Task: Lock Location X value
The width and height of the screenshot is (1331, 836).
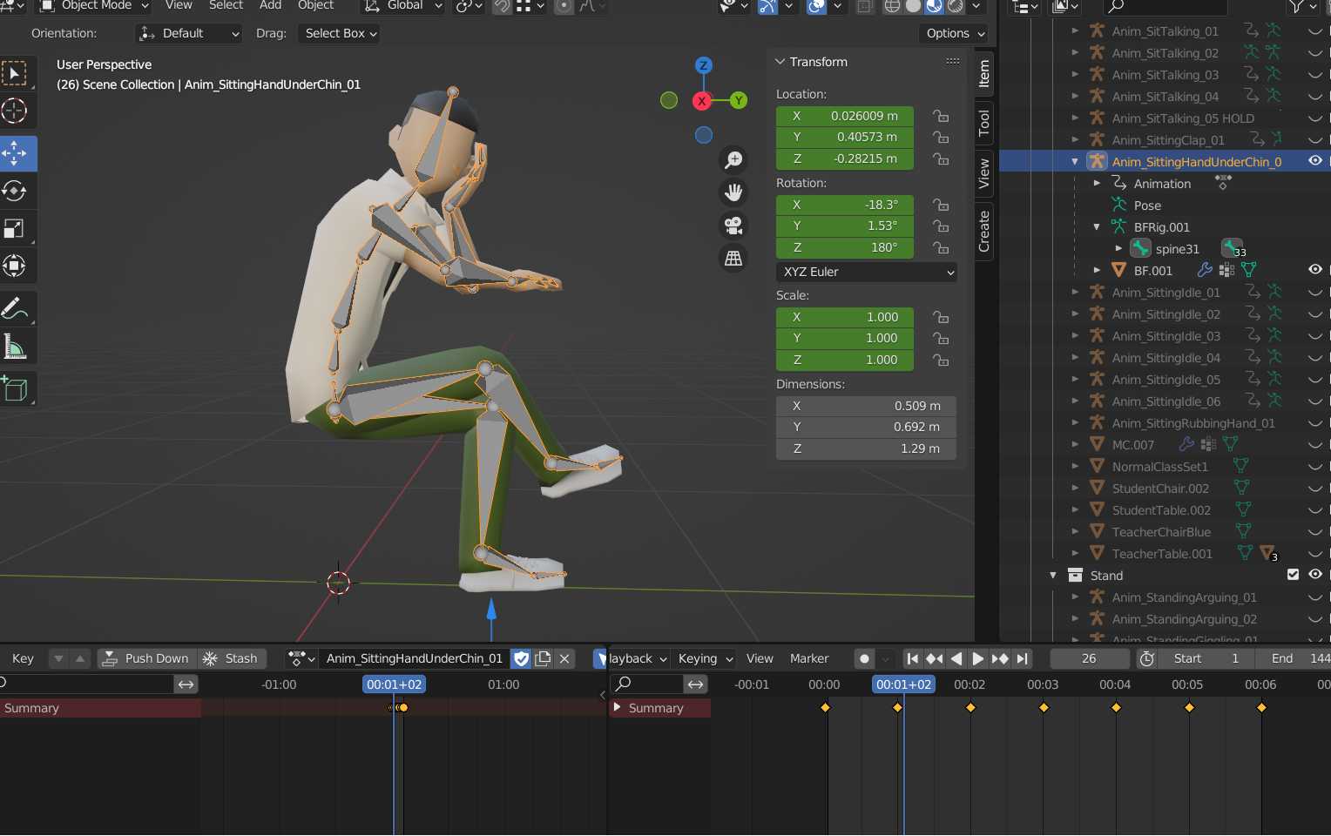Action: [941, 116]
